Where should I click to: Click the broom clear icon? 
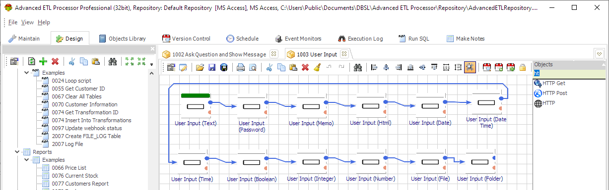(317, 68)
